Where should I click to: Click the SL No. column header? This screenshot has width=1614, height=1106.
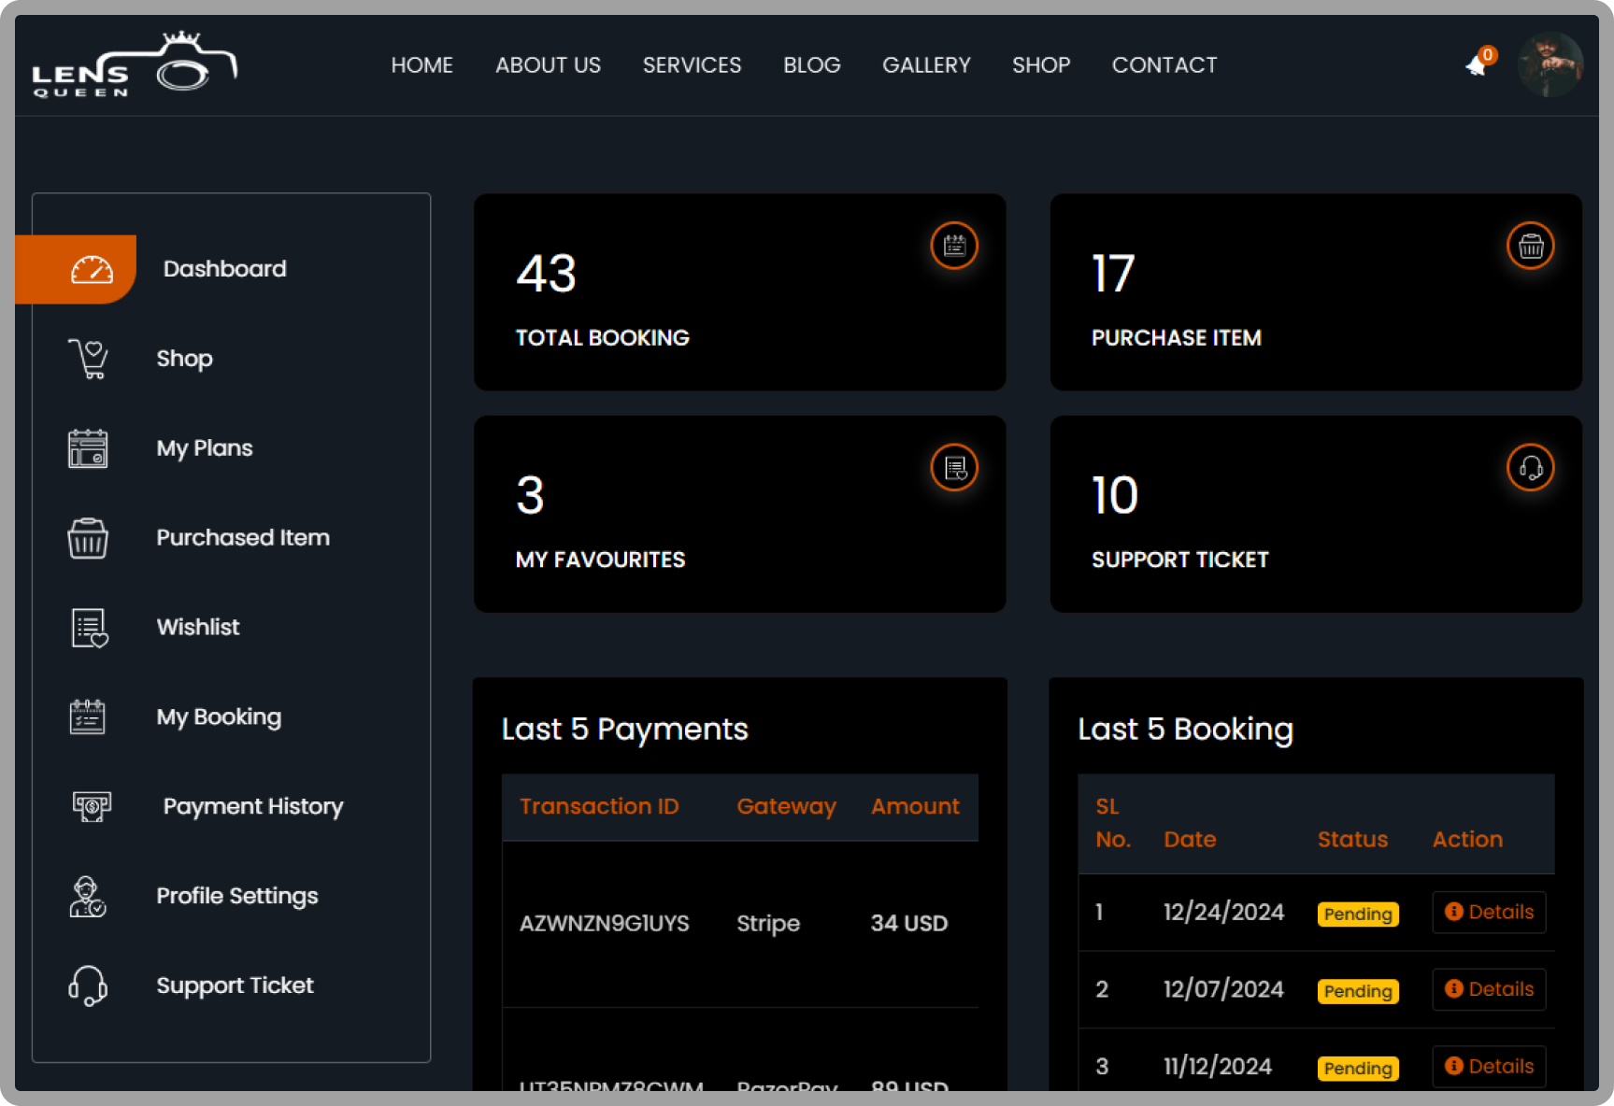pos(1113,823)
